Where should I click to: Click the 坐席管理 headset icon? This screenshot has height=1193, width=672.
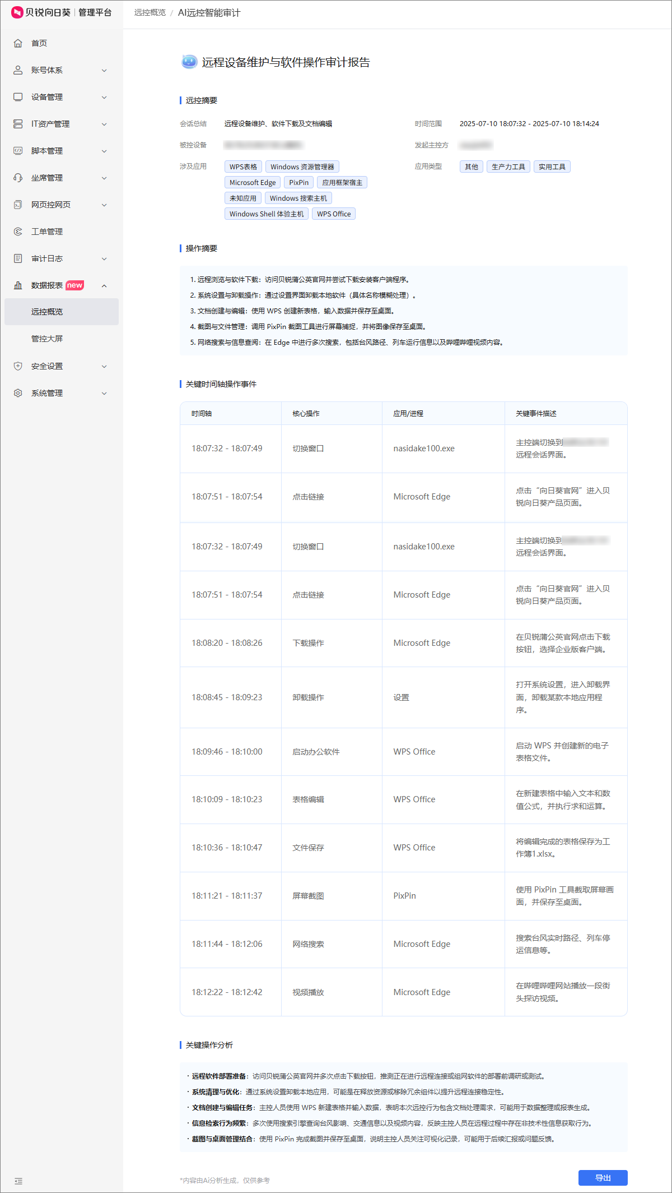click(18, 178)
